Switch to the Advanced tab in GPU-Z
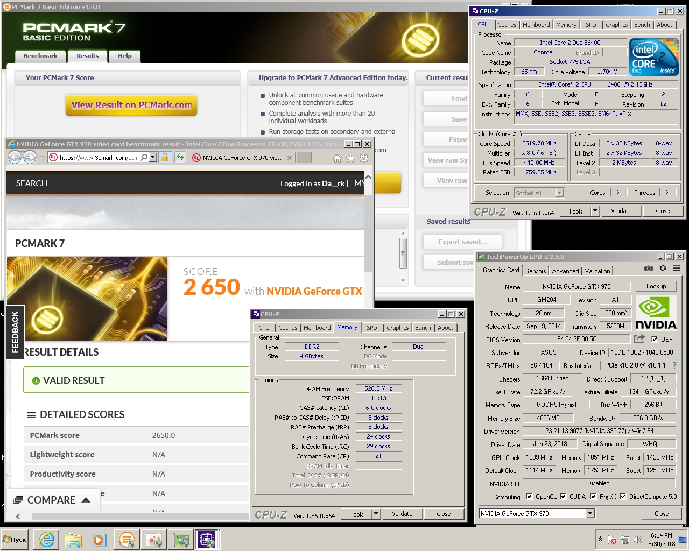This screenshot has height=551, width=689. (x=565, y=271)
